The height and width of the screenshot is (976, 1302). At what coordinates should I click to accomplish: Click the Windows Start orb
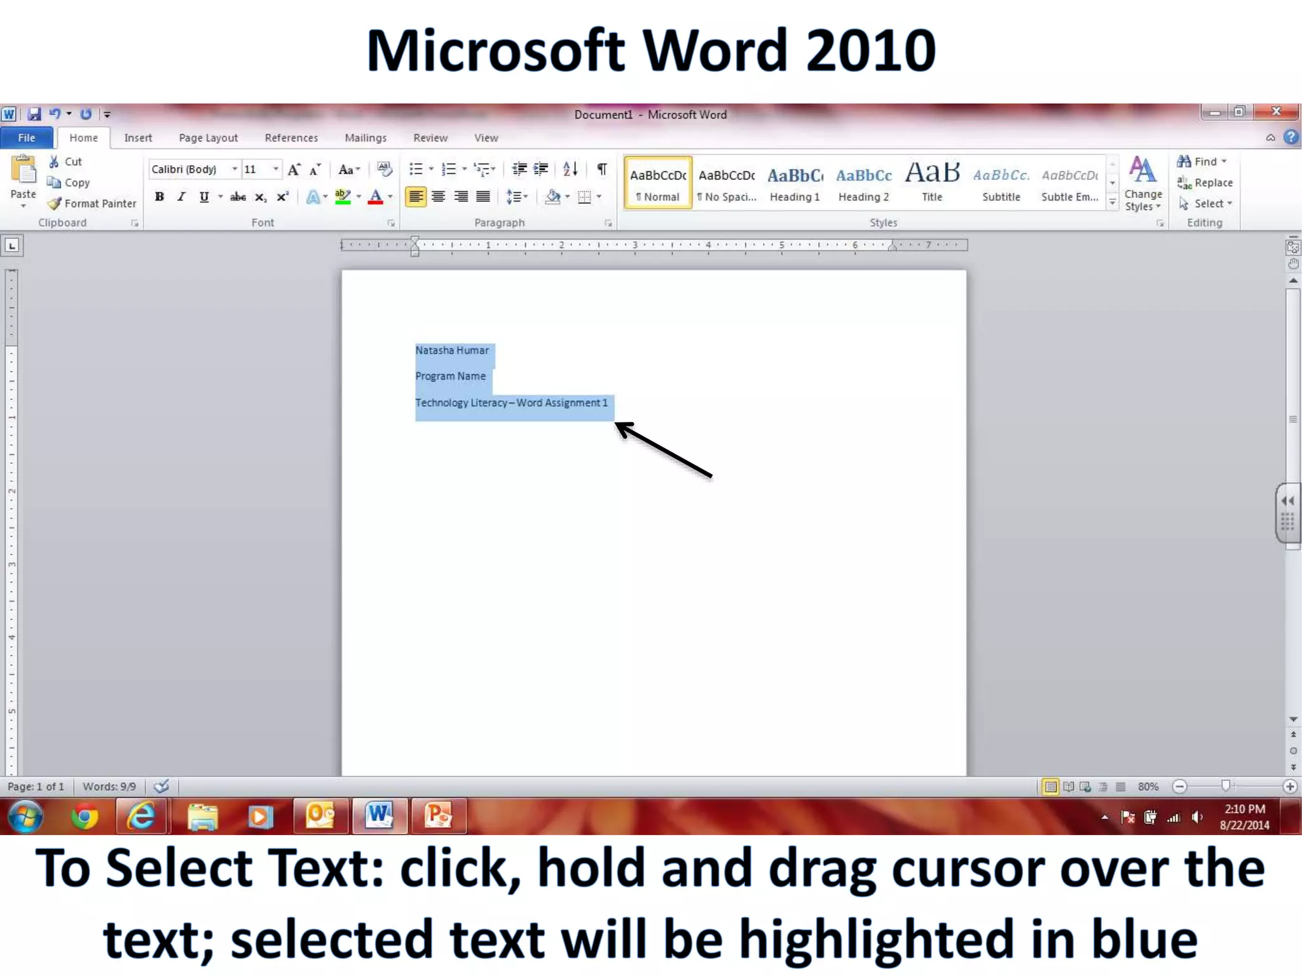tap(25, 817)
